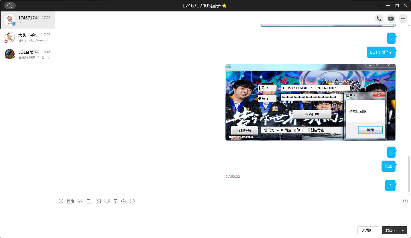This screenshot has width=411, height=238.
Task: Click the 关闭(C) close button
Action: pos(368,230)
